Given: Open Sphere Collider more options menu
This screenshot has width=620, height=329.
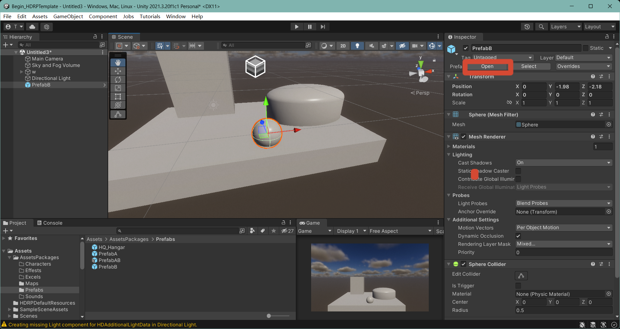Looking at the screenshot, I should click(x=609, y=264).
